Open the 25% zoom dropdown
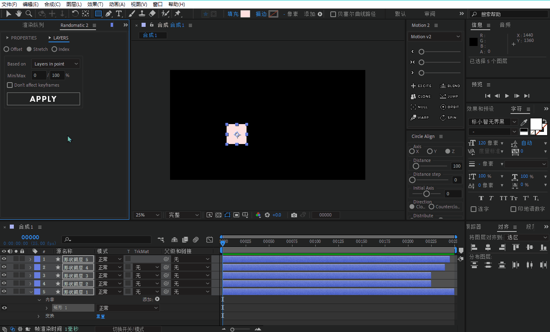The width and height of the screenshot is (550, 332). click(x=147, y=215)
